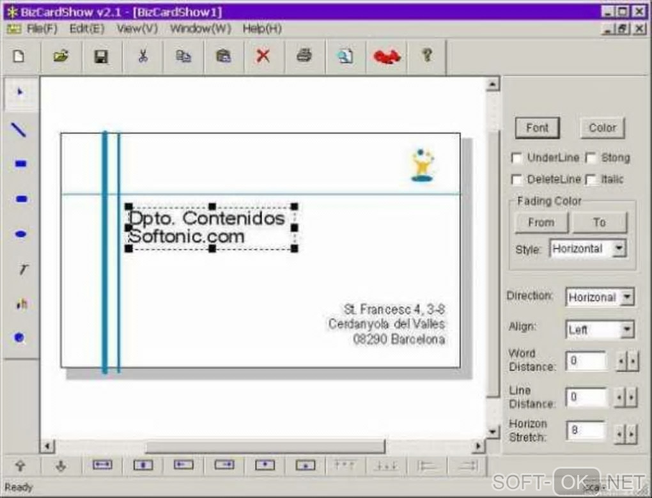This screenshot has height=498, width=652.
Task: Click the align left arrow icon
Action: pos(183,465)
